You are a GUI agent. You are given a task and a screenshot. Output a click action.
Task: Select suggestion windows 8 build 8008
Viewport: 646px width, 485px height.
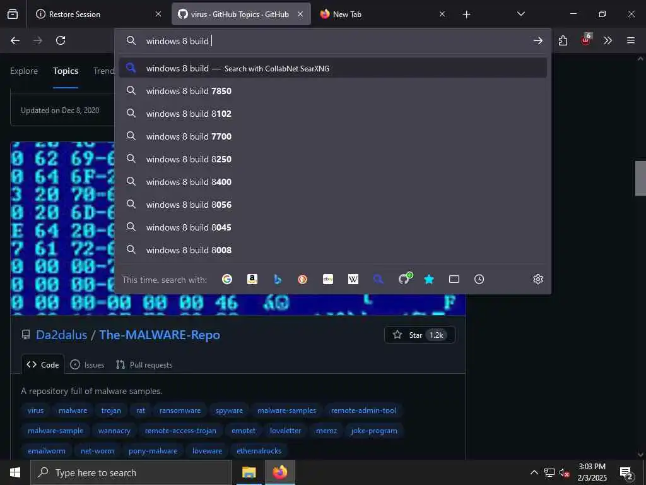(x=333, y=250)
